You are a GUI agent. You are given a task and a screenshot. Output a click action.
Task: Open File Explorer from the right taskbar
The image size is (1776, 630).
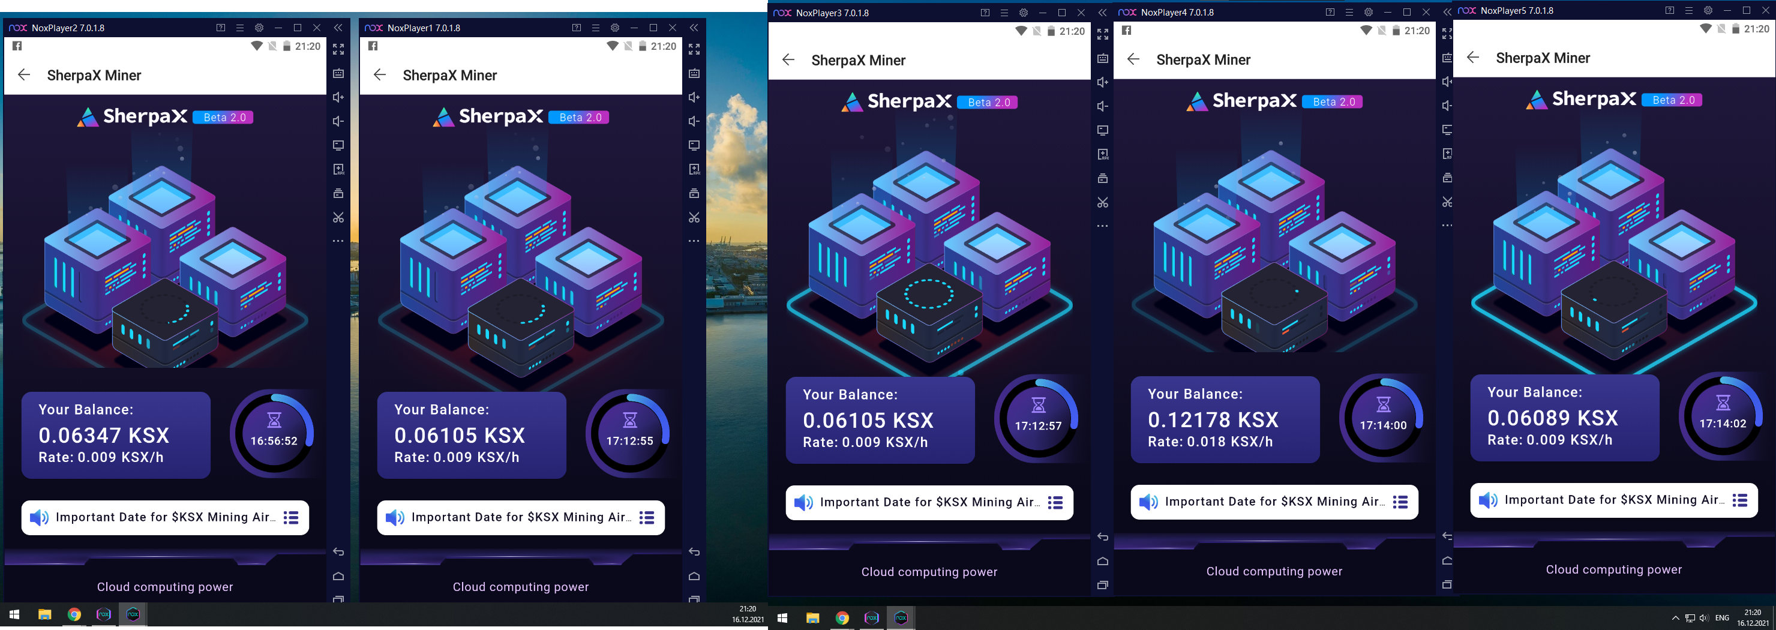(812, 618)
